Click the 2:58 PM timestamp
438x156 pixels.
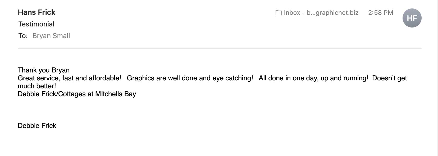click(x=381, y=13)
